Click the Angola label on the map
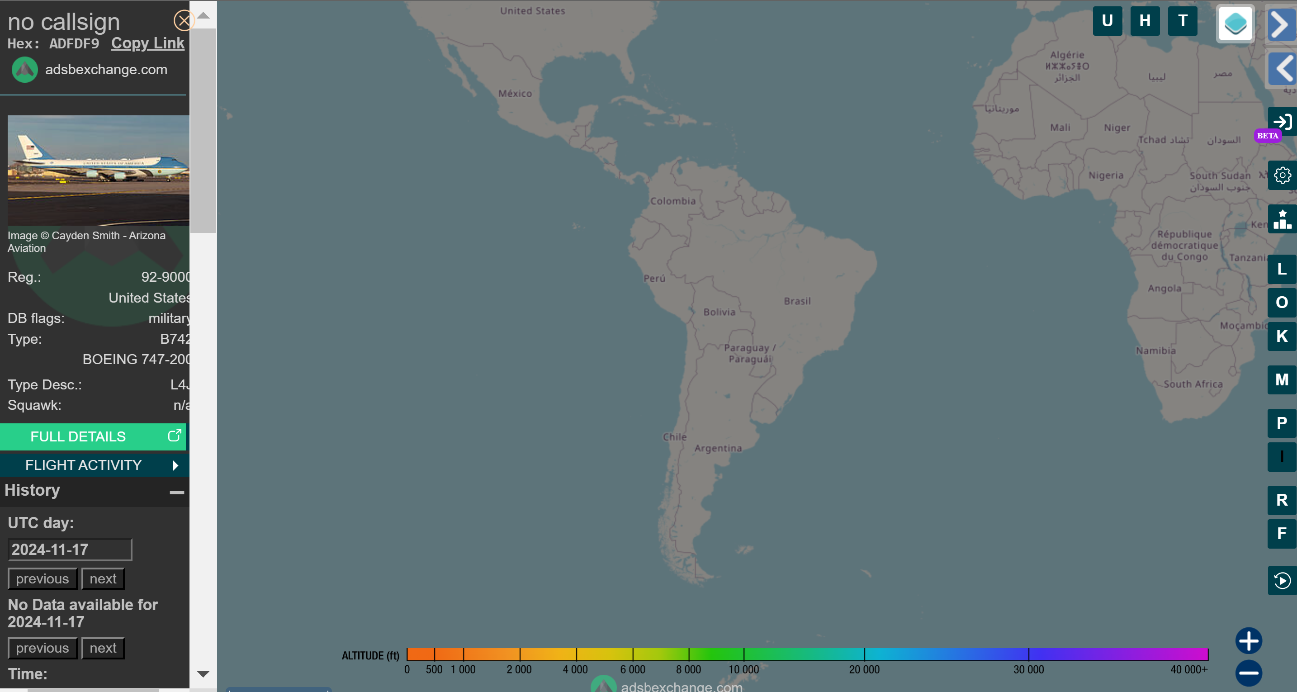 (1164, 288)
